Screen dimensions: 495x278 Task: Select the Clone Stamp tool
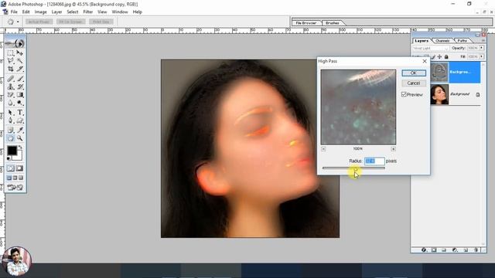10,86
